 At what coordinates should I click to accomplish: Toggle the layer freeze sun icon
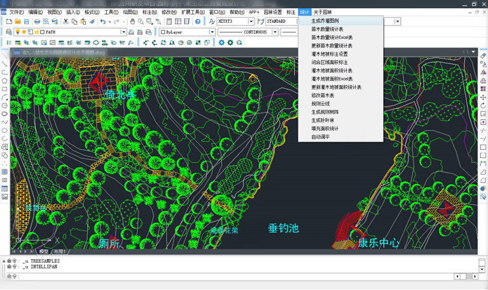pos(23,32)
